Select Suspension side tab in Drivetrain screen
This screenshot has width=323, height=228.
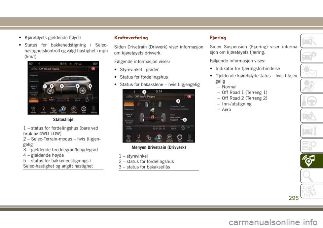point(129,109)
